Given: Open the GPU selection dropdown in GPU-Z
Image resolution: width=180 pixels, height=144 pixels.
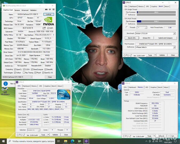Looking at the screenshot, I should pos(17,77).
